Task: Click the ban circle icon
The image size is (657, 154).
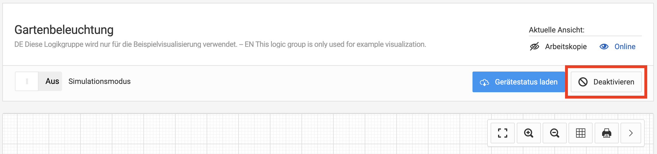Action: (583, 82)
